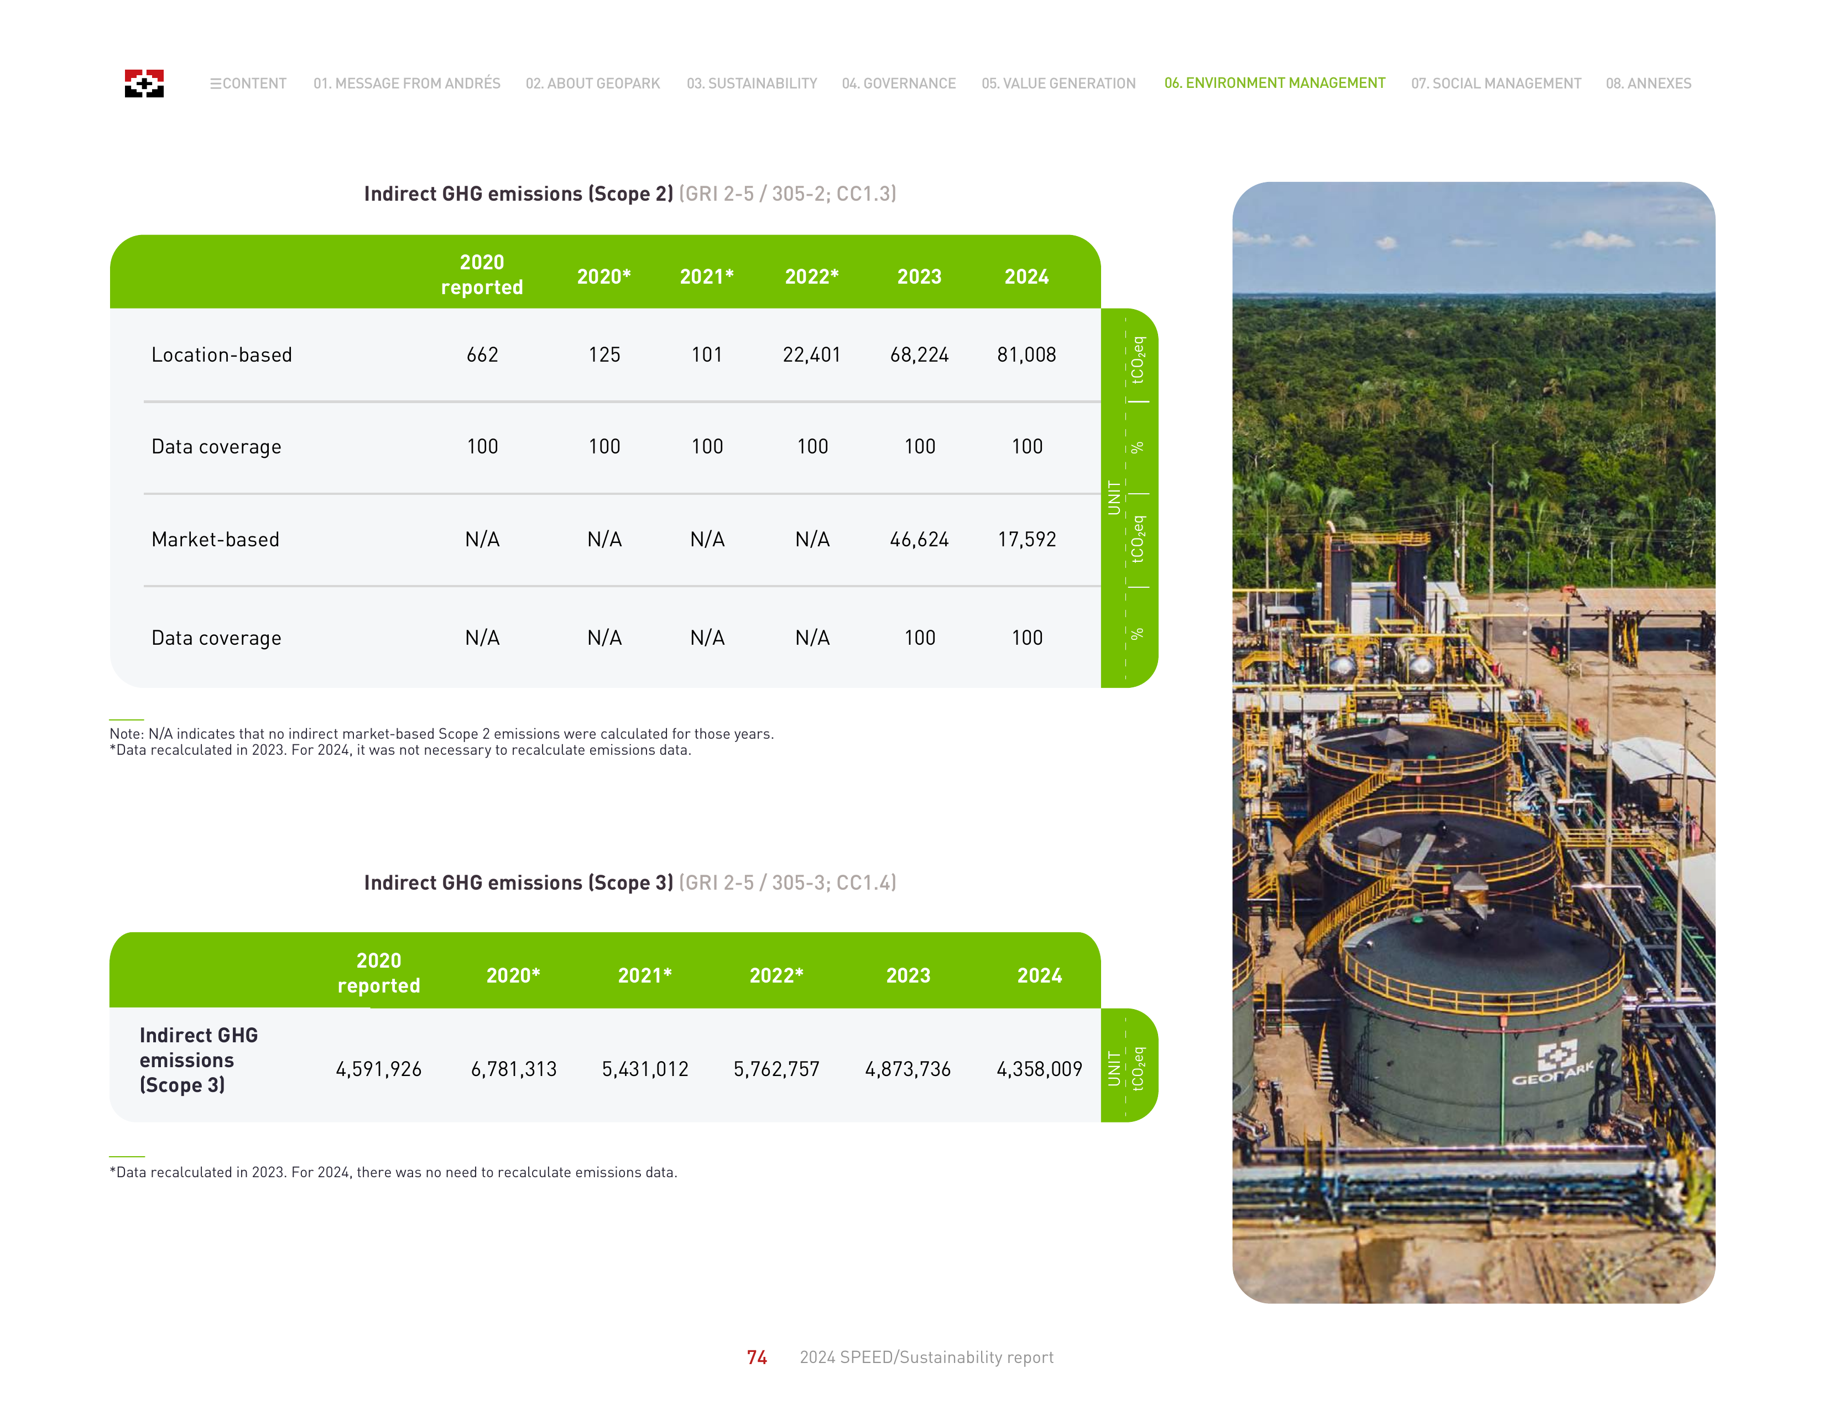1825x1410 pixels.
Task: Click the oil facility aerial photo
Action: pyautogui.click(x=1474, y=743)
